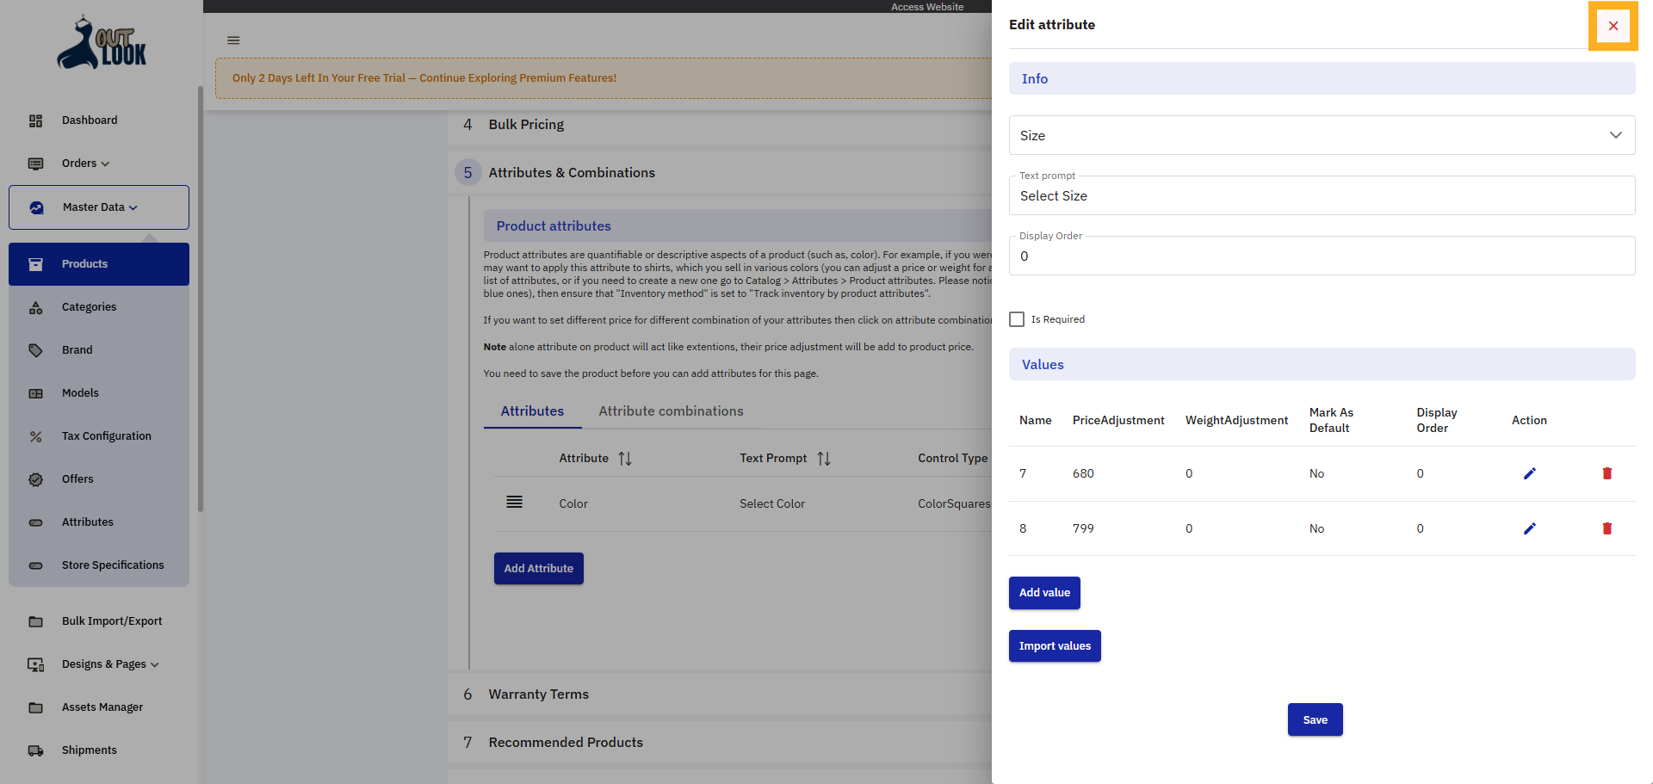Click the Add value button
The image size is (1653, 784).
coord(1044,593)
